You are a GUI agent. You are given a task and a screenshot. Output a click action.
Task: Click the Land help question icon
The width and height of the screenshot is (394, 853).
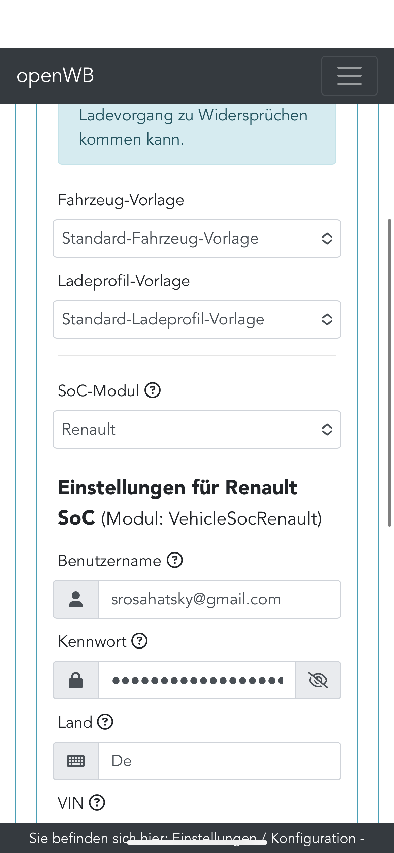pyautogui.click(x=105, y=722)
